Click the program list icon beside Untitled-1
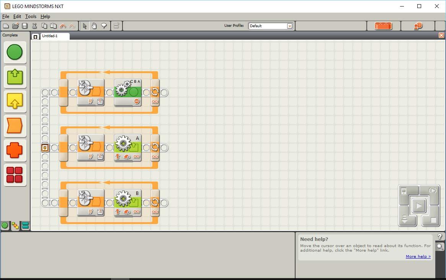446x280 pixels. point(35,37)
